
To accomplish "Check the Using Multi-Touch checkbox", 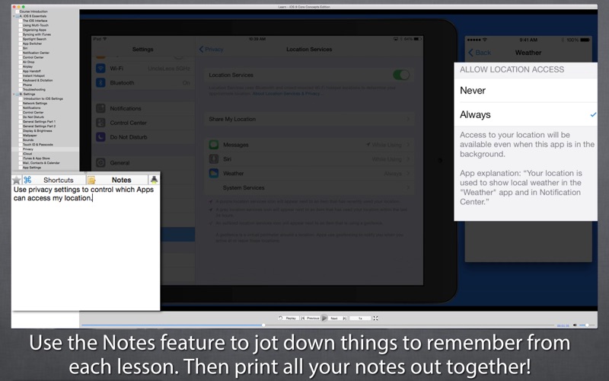I will click(x=21, y=25).
